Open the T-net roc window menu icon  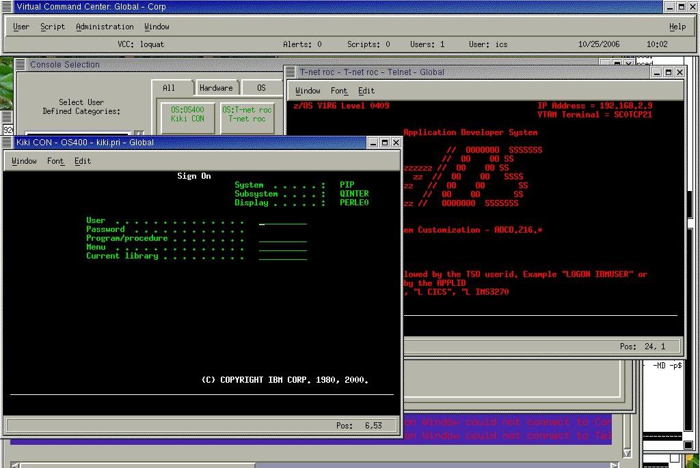pos(290,72)
